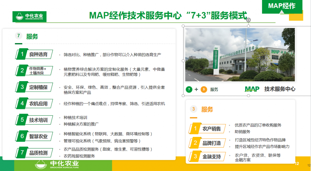
Task: Select the MAP logo beside 技术服务中心
Action: (252, 89)
